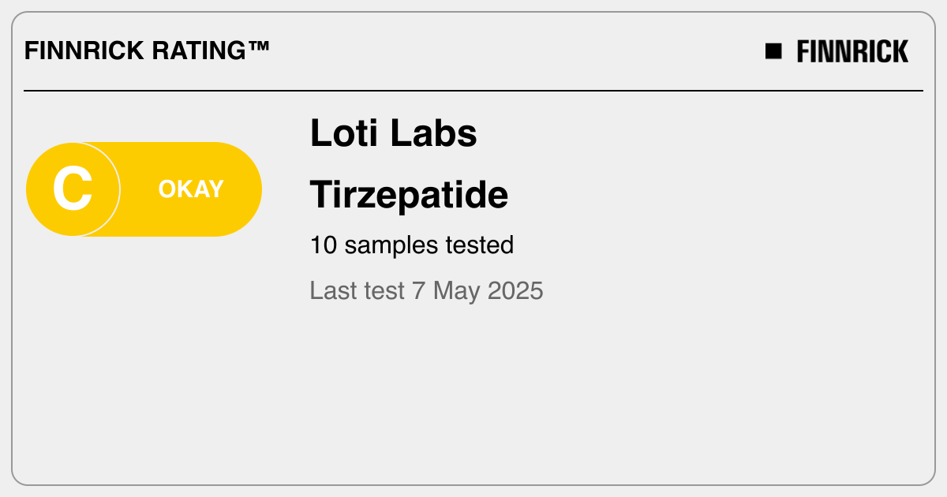Click the letter C inside the badge
This screenshot has width=947, height=497.
(73, 189)
